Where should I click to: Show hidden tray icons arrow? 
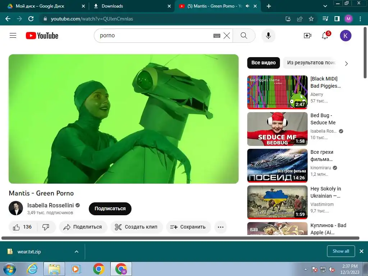point(305,269)
